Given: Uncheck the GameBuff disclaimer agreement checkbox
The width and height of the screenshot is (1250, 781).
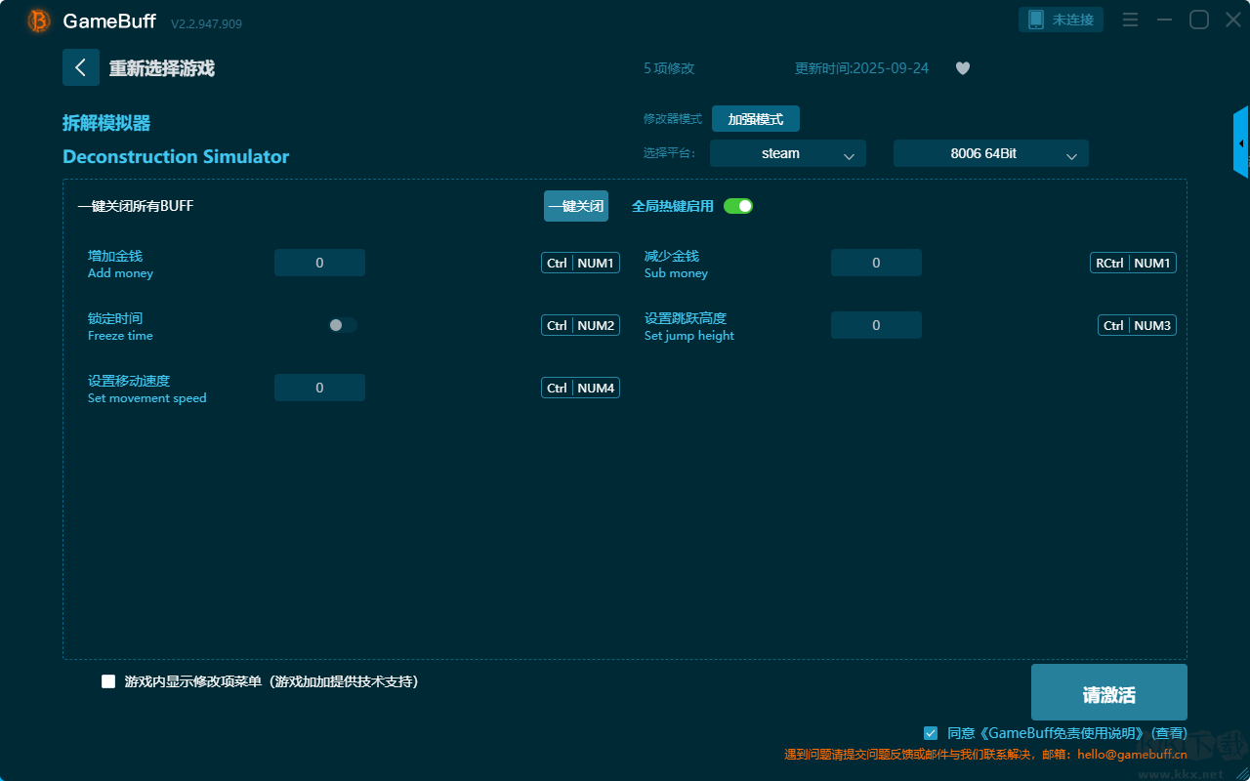Looking at the screenshot, I should (x=931, y=732).
